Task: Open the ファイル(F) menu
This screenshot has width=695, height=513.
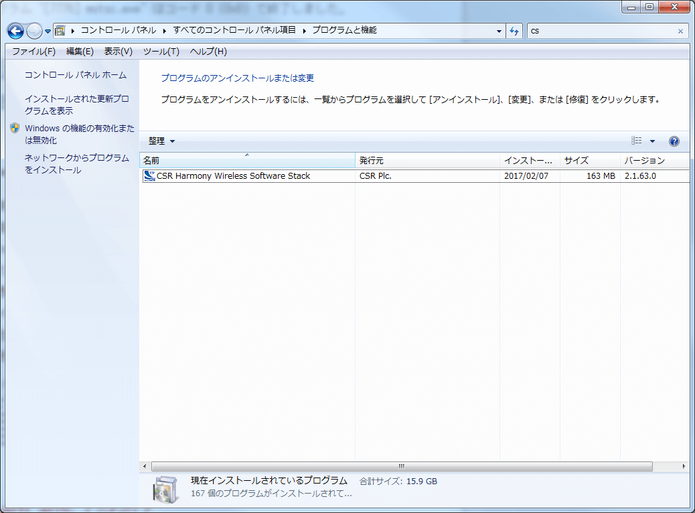Action: tap(33, 52)
